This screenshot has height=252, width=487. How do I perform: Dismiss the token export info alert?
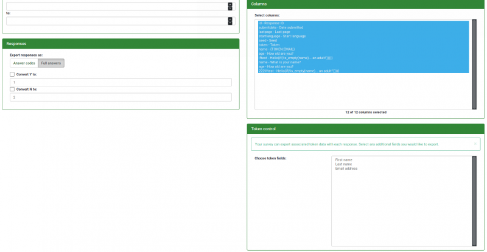point(475,144)
